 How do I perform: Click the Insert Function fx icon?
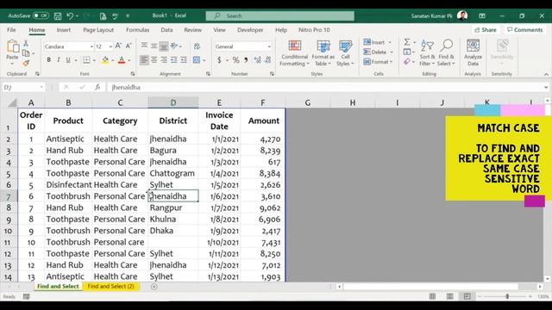coord(97,87)
